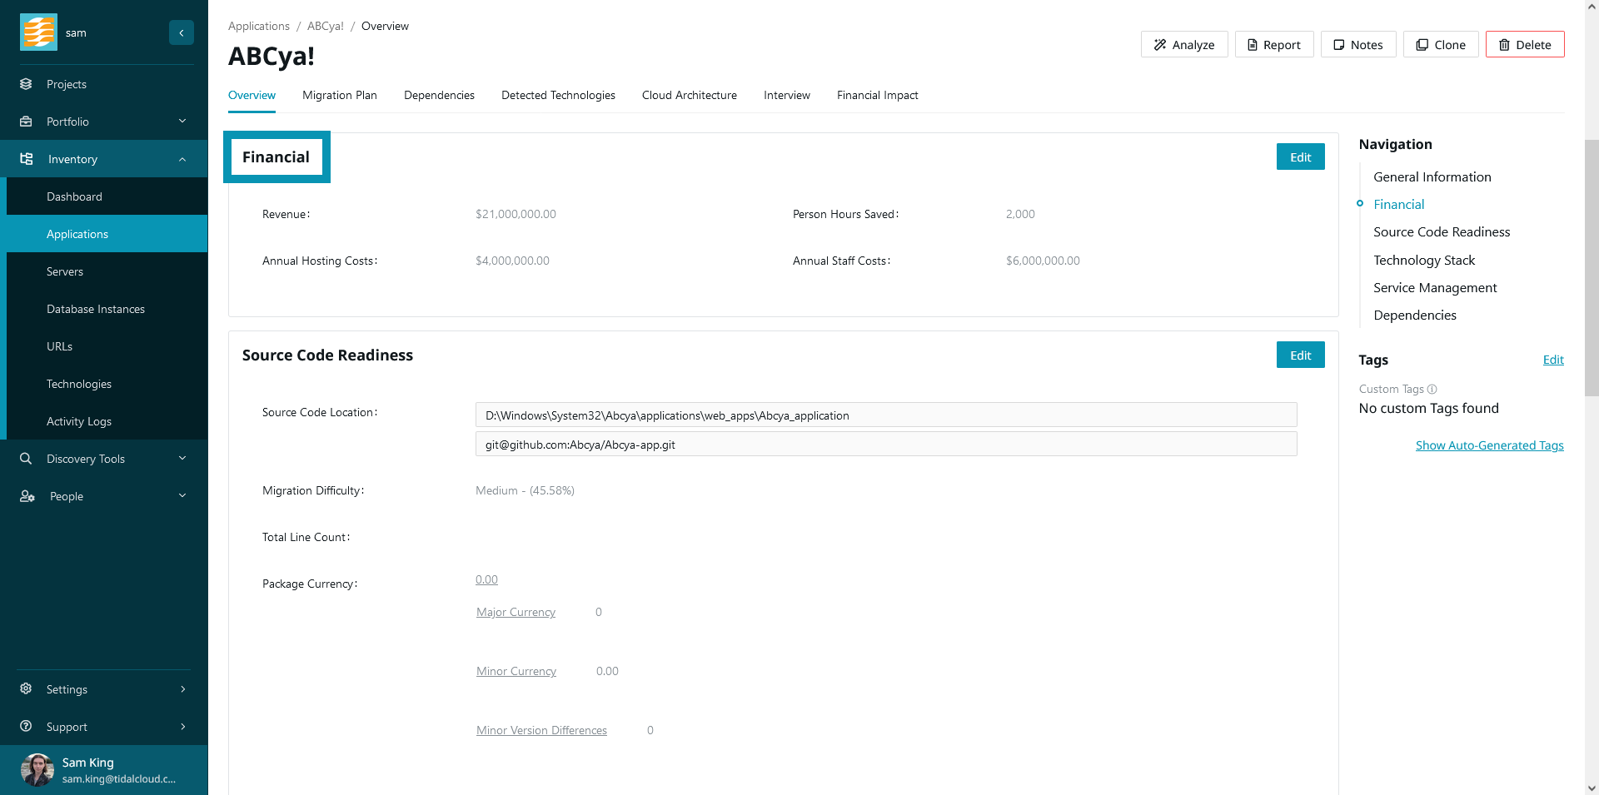Click the Settings gear icon
1599x795 pixels.
click(x=26, y=689)
